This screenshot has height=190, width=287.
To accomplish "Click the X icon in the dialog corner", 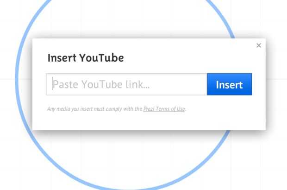I will tap(259, 45).
